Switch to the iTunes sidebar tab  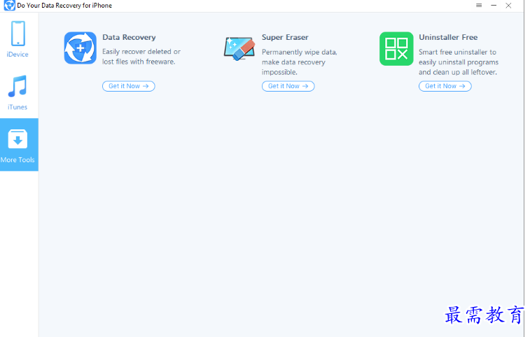(x=18, y=92)
